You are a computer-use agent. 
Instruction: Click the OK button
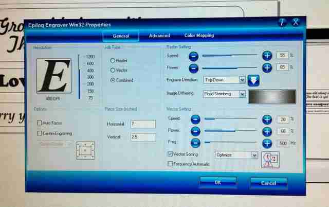218,182
